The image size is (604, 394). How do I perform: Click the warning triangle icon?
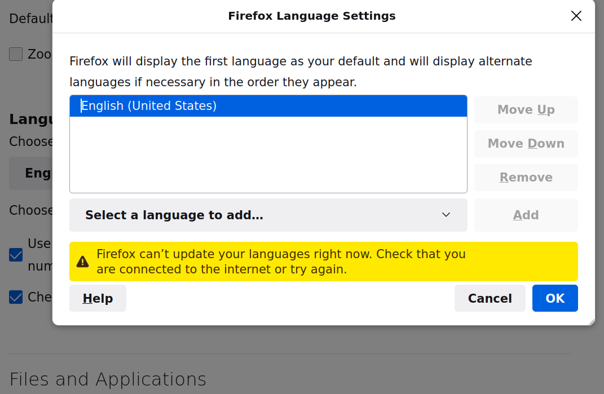coord(83,262)
